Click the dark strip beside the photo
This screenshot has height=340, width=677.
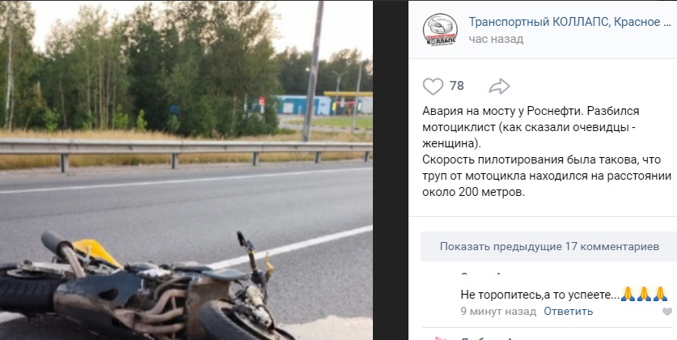[391, 170]
